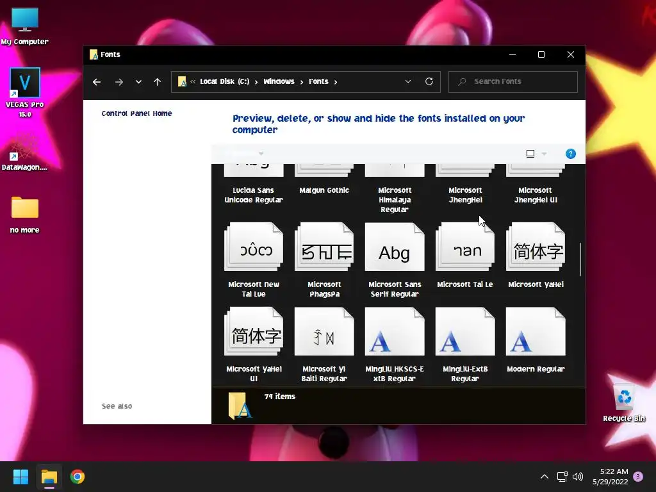Open Control Panel Home link
The image size is (656, 492).
[137, 113]
